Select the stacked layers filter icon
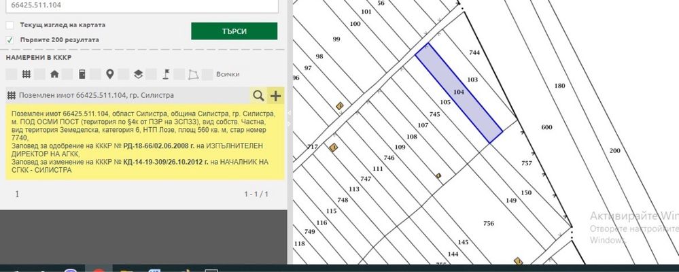This screenshot has width=679, height=272. [138, 74]
